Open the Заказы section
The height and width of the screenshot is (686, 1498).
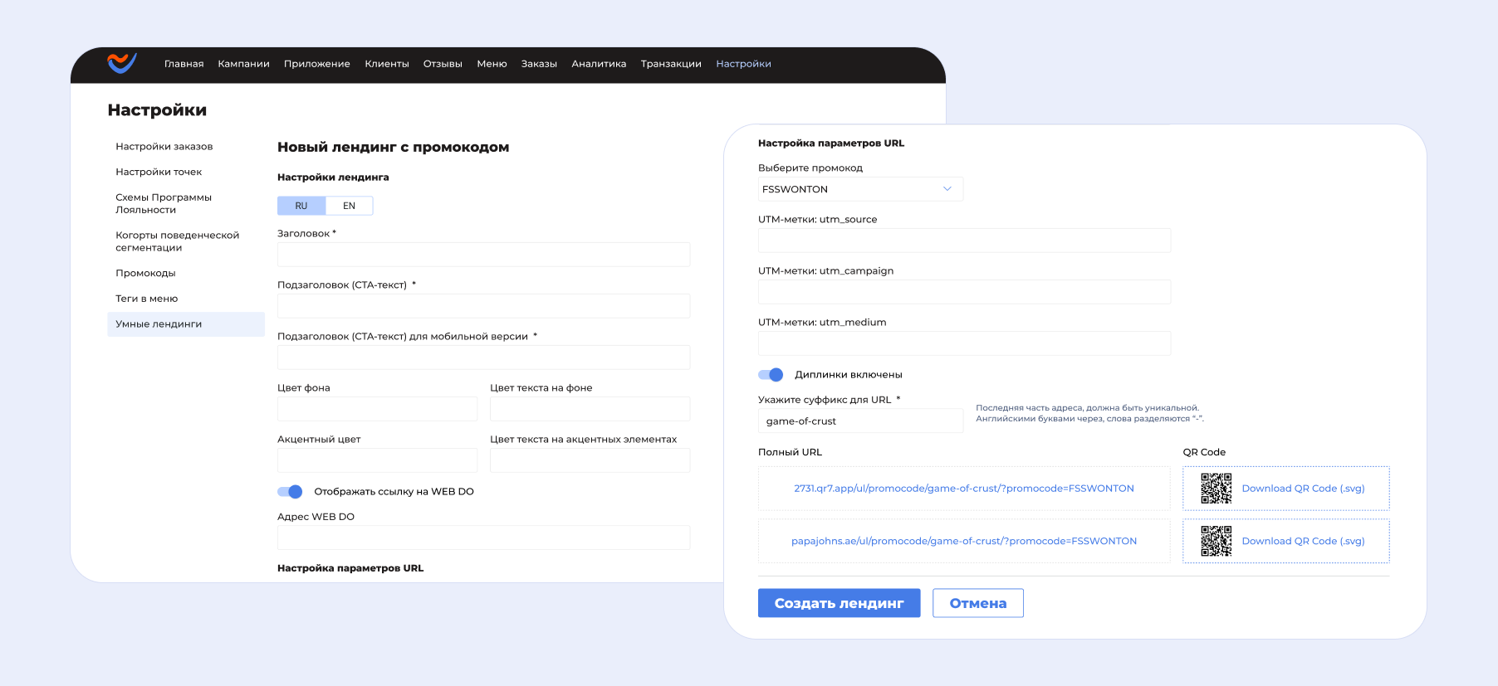(x=539, y=64)
